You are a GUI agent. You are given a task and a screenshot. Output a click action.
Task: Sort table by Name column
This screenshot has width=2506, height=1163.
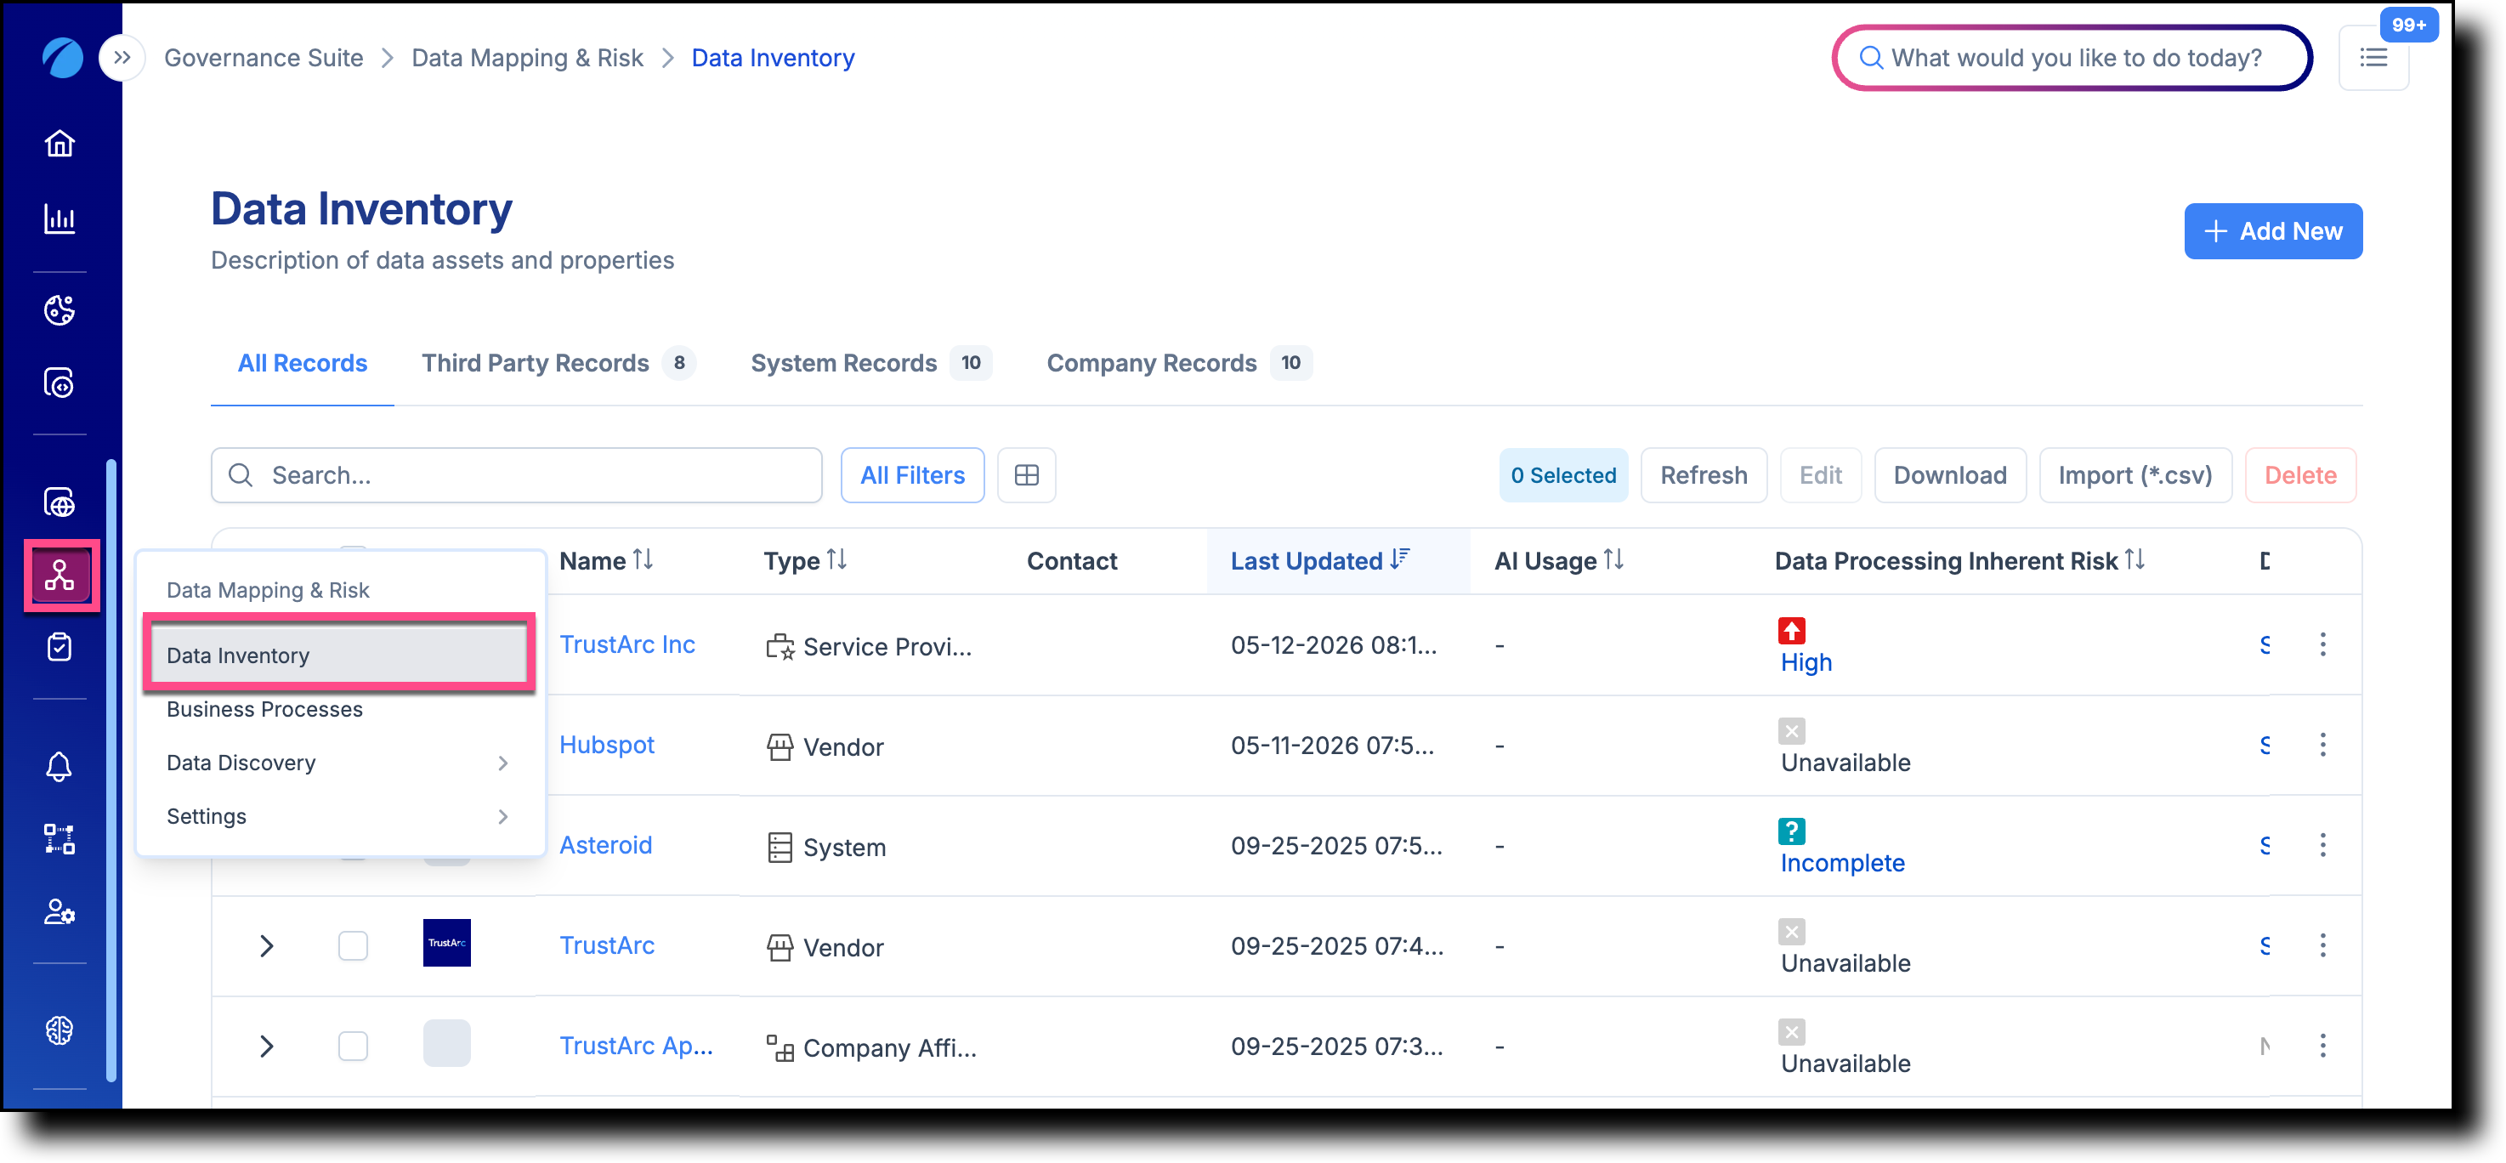(x=642, y=559)
